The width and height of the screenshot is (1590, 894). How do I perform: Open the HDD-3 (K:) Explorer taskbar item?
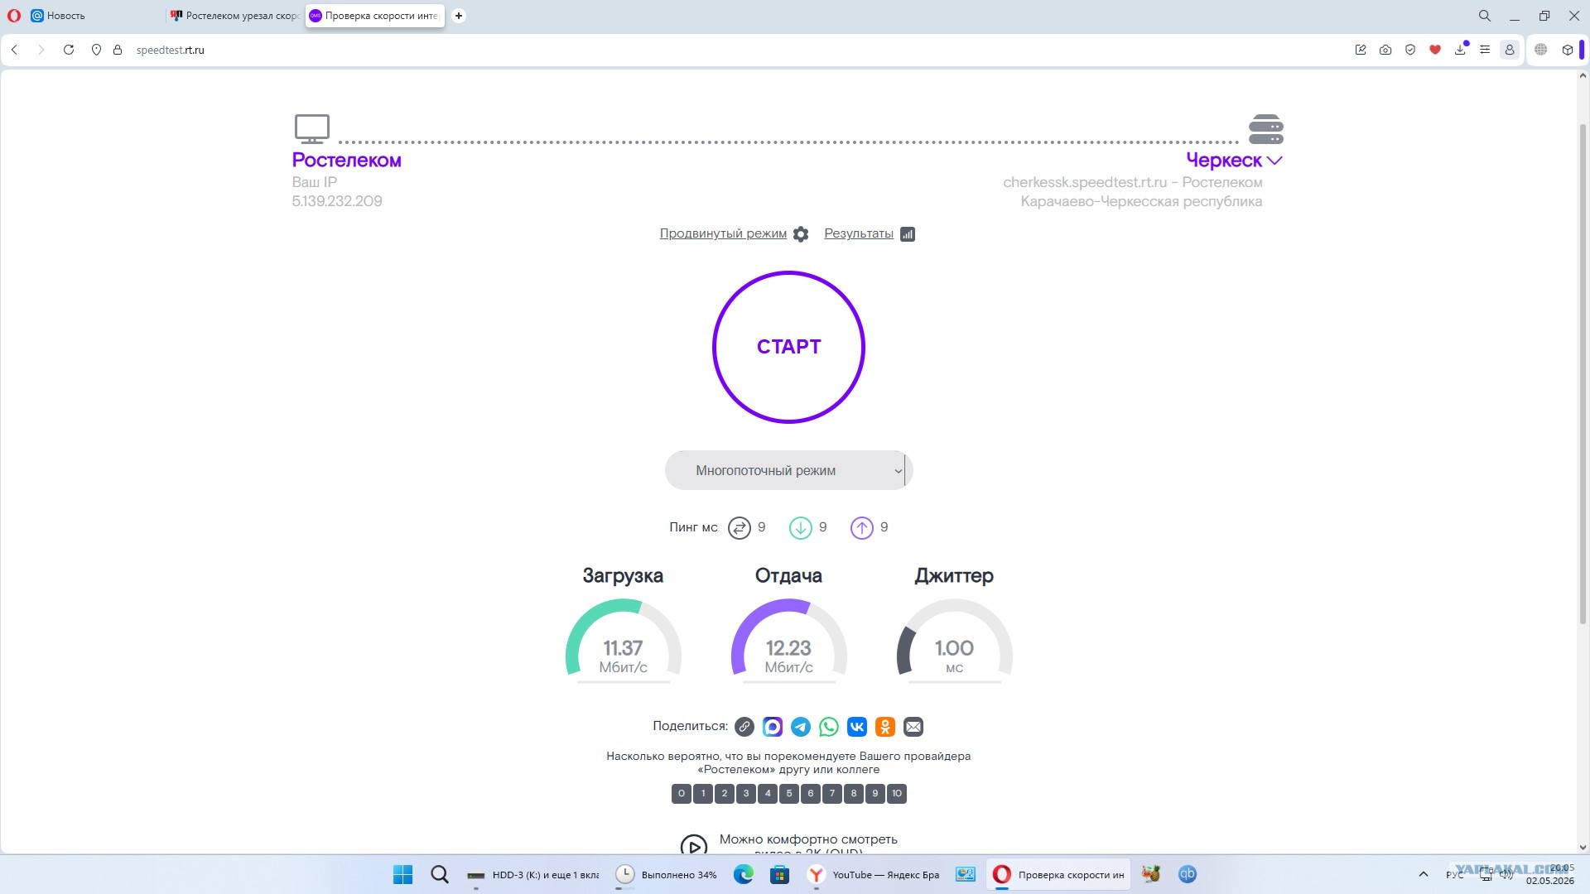point(532,874)
